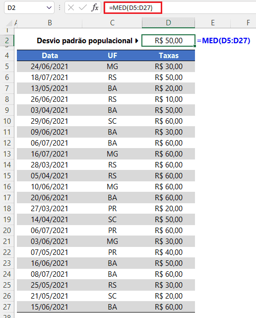Select date cell 10/06/2021
The width and height of the screenshot is (256, 318).
(x=50, y=187)
